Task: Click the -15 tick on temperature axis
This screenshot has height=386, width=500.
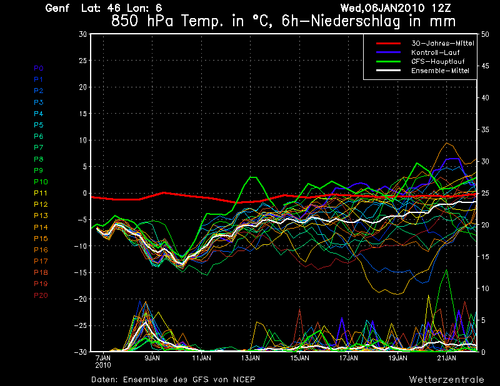Action: [x=81, y=272]
